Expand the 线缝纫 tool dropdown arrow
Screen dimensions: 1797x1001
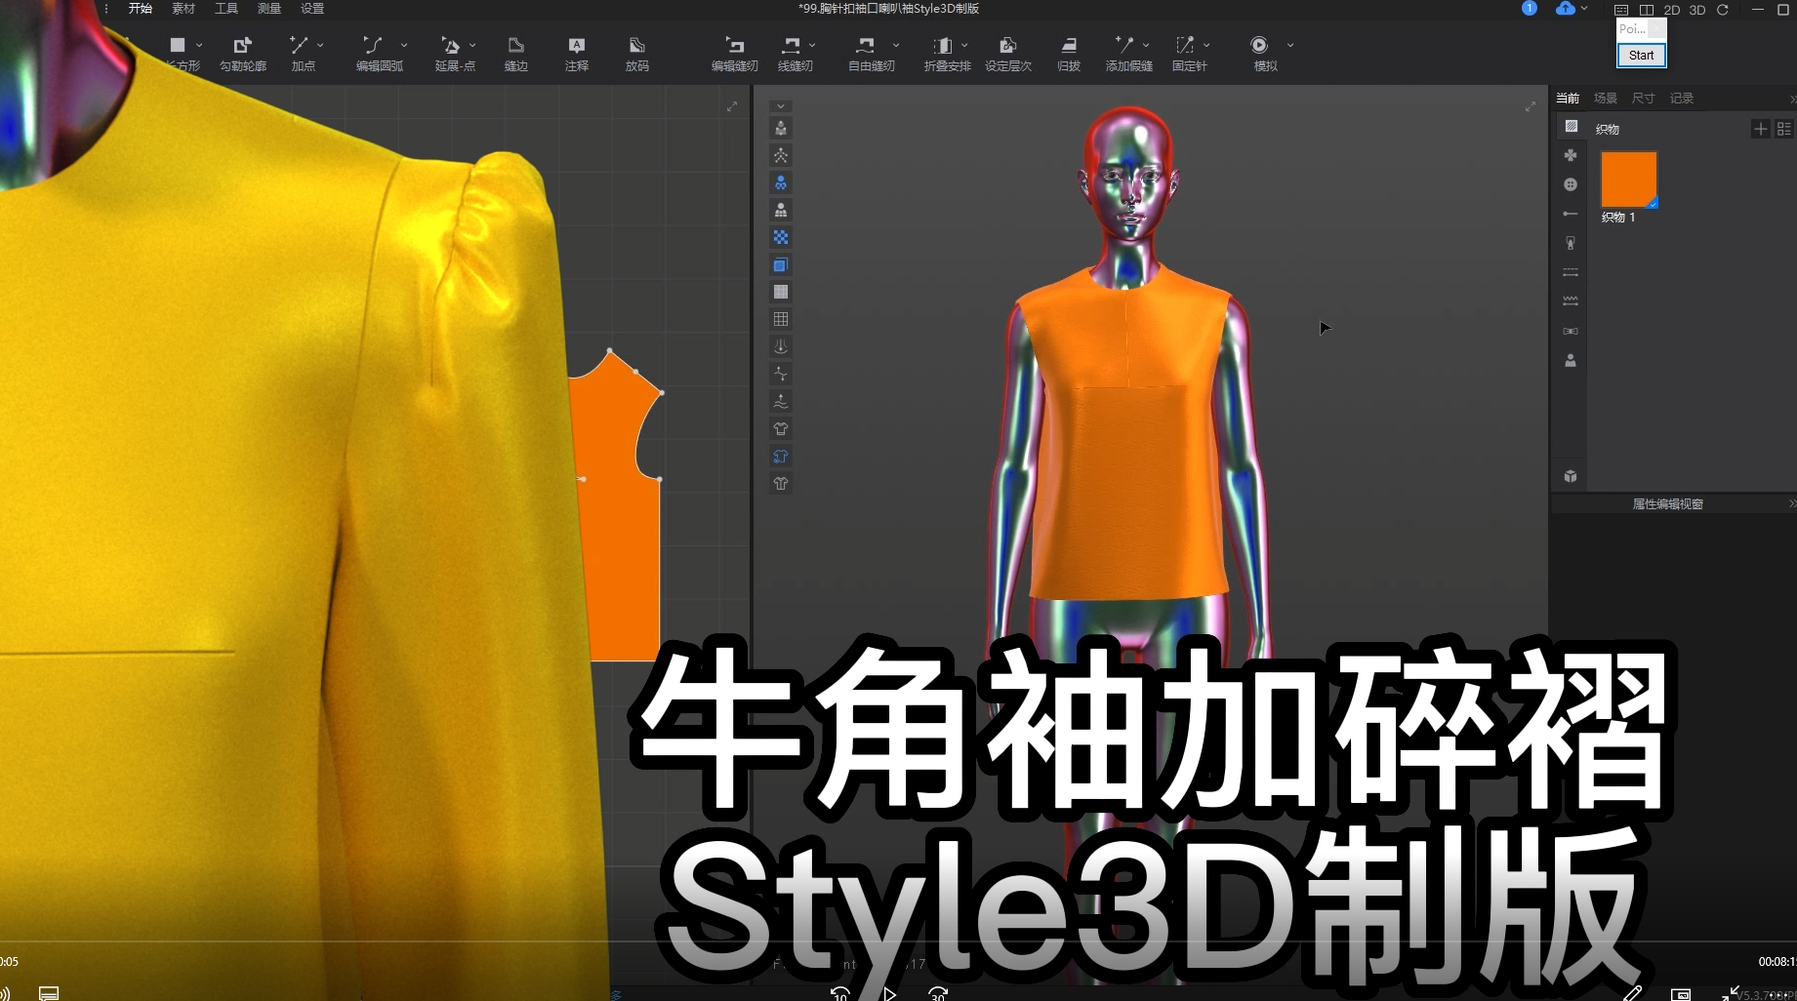click(812, 45)
